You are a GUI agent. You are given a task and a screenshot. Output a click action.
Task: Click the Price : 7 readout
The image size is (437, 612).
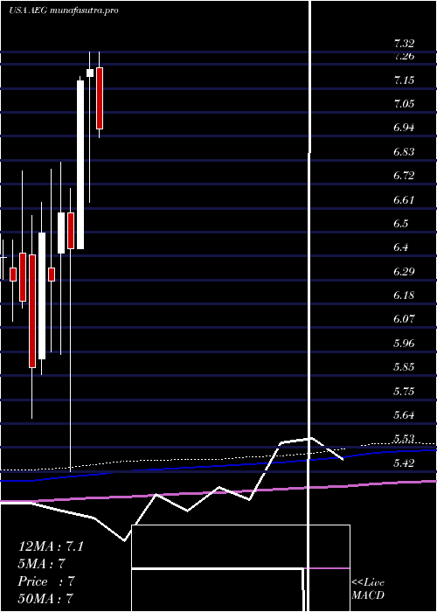tap(46, 581)
